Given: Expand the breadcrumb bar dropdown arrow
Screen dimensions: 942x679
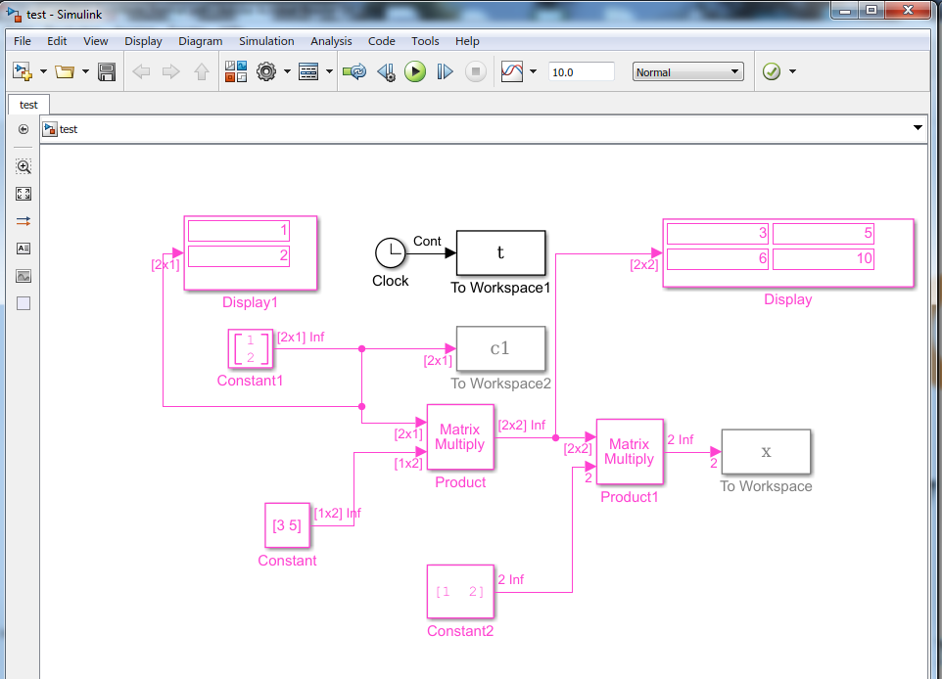Looking at the screenshot, I should point(918,128).
